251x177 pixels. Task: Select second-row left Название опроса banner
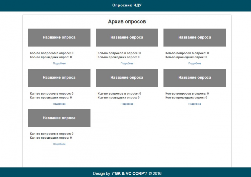click(x=59, y=78)
